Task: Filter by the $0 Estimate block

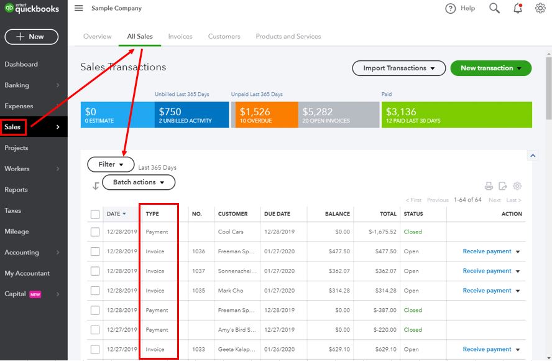Action: 117,115
